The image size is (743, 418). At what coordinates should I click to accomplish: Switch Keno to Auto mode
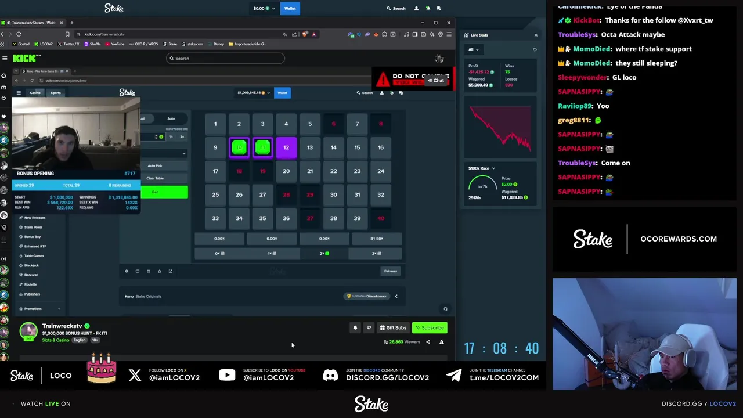click(x=171, y=118)
